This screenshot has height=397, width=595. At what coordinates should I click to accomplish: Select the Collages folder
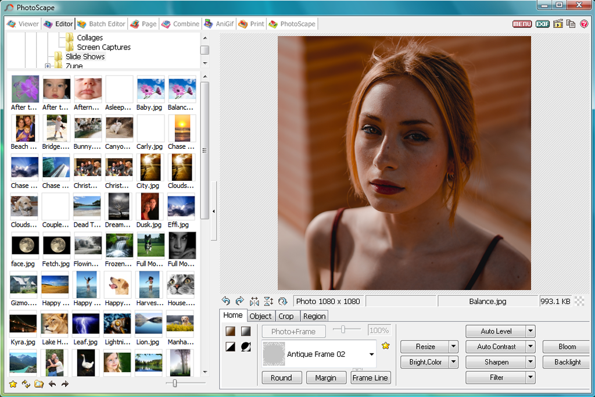89,38
